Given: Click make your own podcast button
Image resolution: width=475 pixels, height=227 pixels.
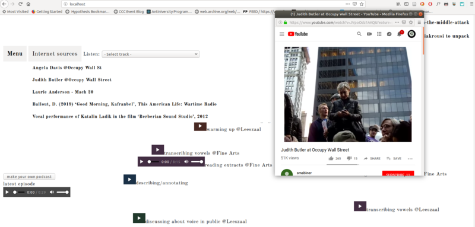Looking at the screenshot, I should click(29, 177).
